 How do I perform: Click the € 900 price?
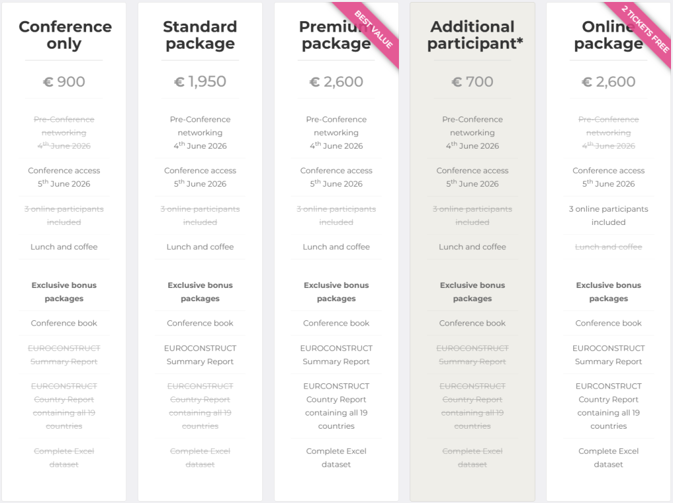point(64,82)
